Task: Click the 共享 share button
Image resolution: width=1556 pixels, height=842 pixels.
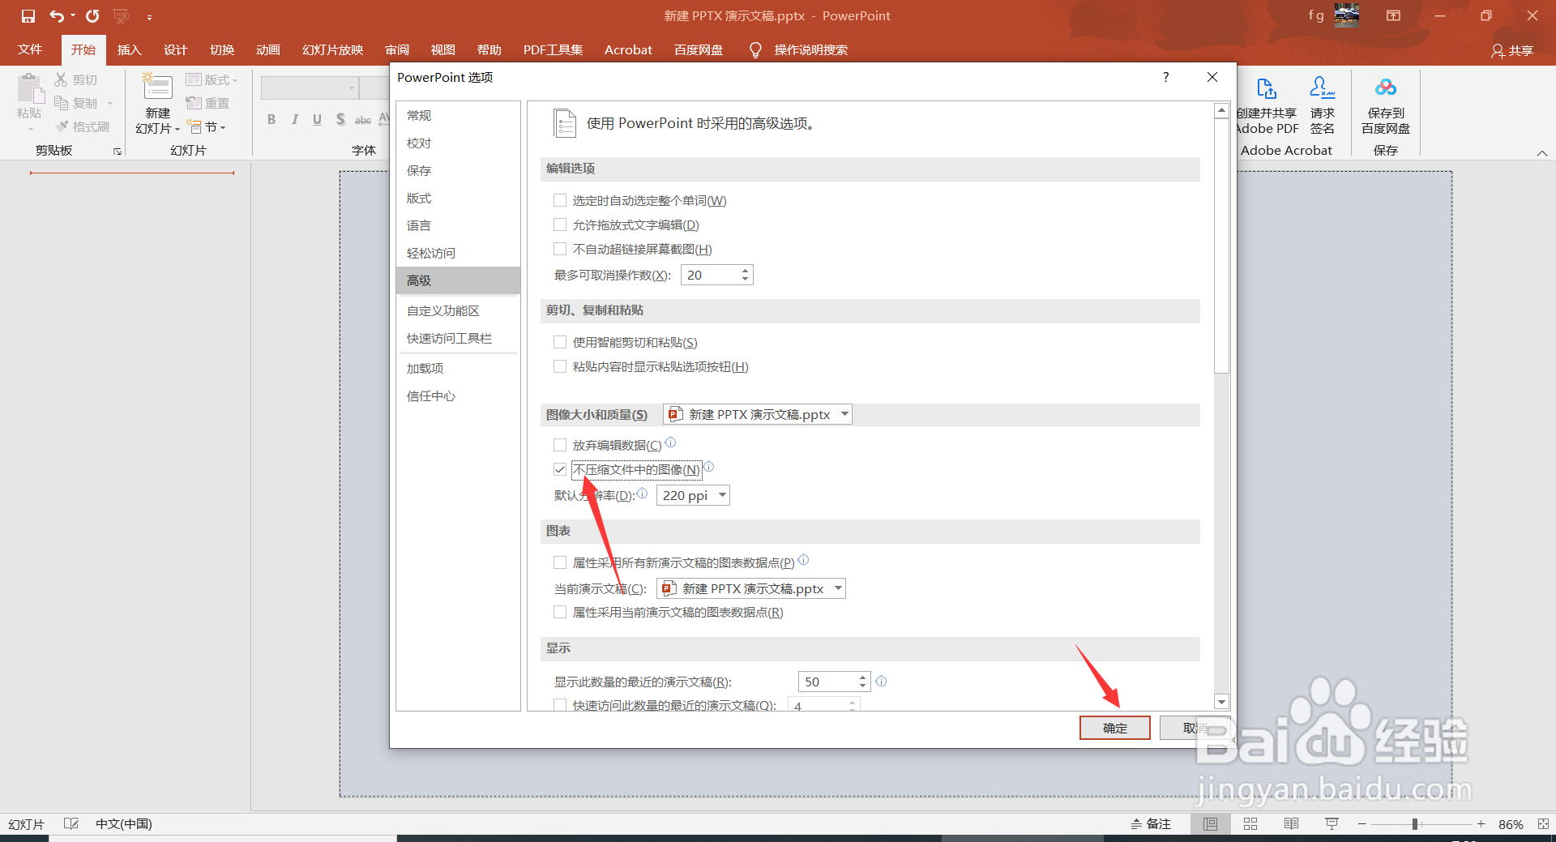Action: [x=1512, y=50]
